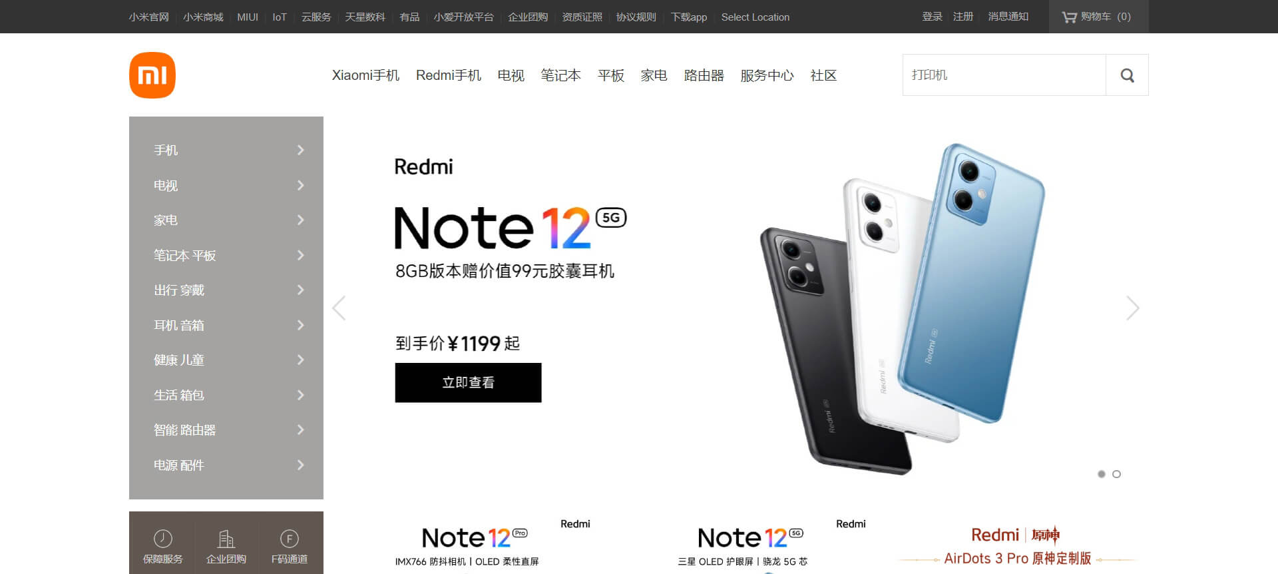Open the F码通道 icon
Screen dimensions: 1278x574
tap(290, 538)
